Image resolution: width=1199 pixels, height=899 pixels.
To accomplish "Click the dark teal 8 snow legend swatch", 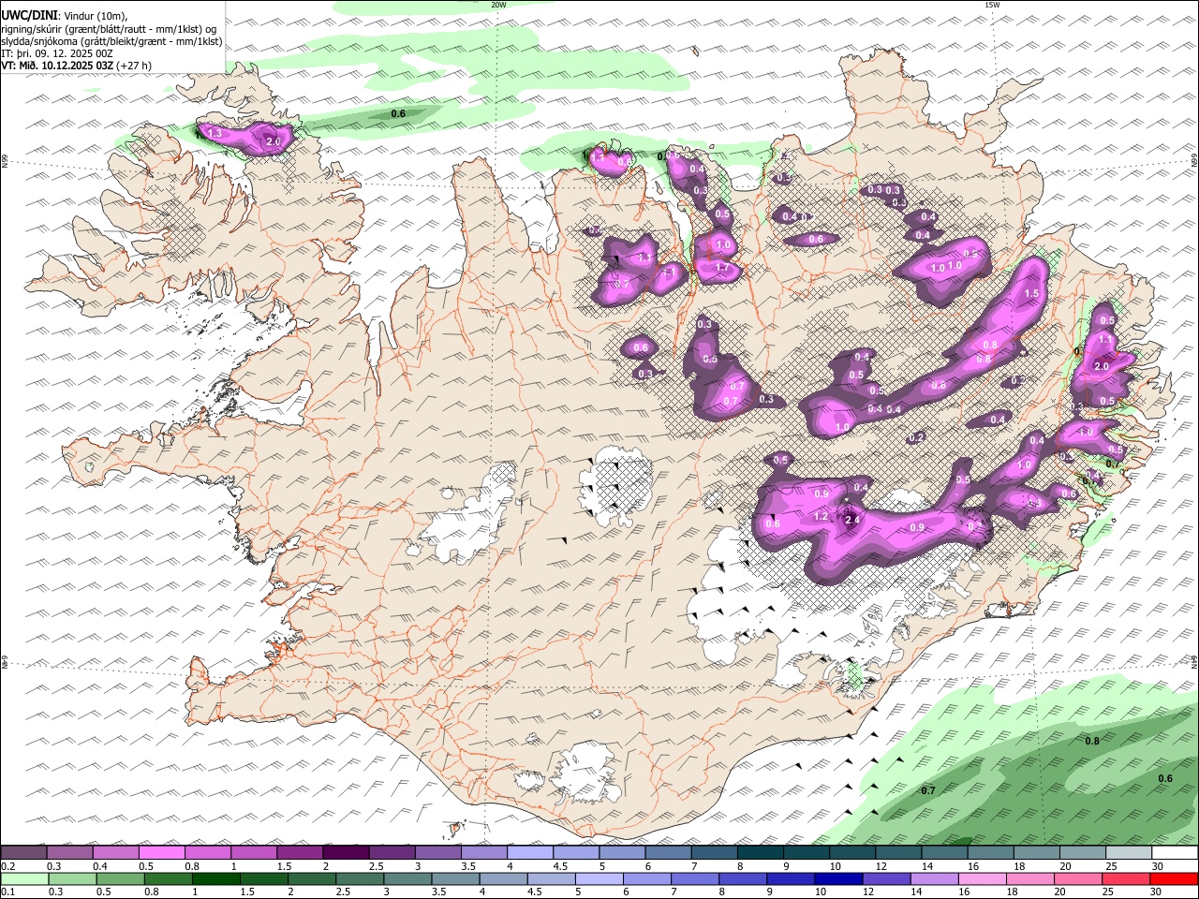I will pyautogui.click(x=760, y=853).
